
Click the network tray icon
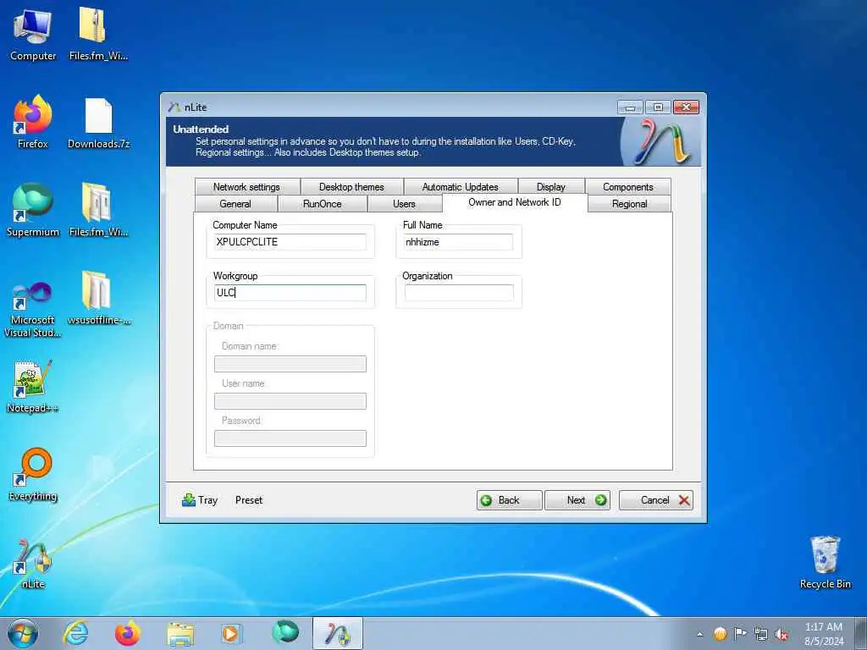761,634
